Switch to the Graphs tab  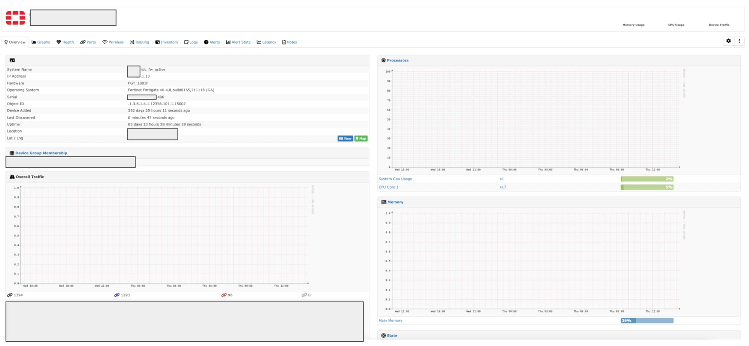pyautogui.click(x=41, y=42)
